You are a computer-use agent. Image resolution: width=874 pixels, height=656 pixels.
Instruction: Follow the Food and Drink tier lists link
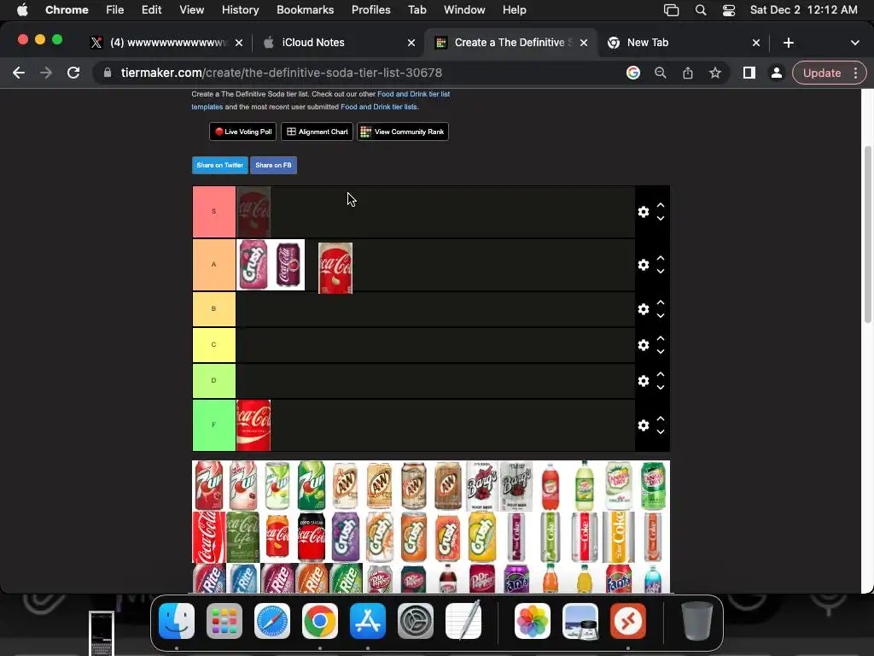378,107
